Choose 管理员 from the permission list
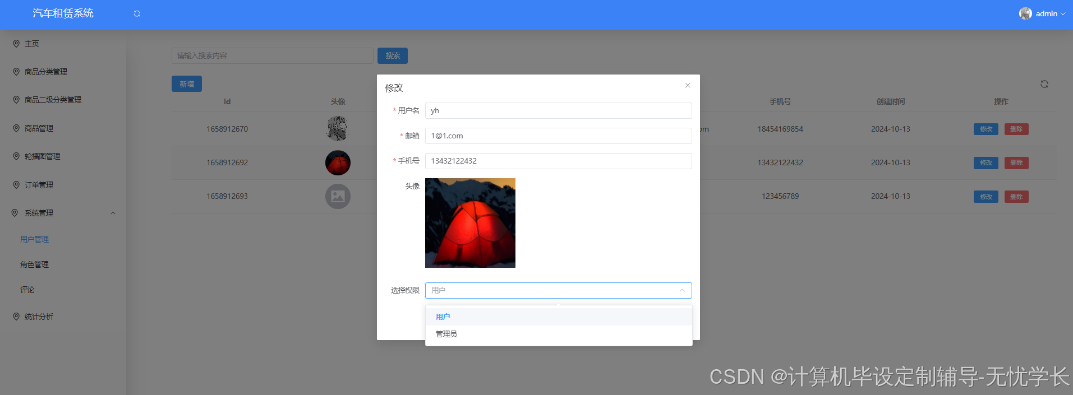Image resolution: width=1073 pixels, height=395 pixels. 559,334
